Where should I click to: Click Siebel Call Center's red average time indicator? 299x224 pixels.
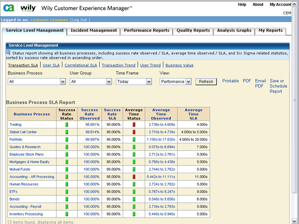coord(134,132)
